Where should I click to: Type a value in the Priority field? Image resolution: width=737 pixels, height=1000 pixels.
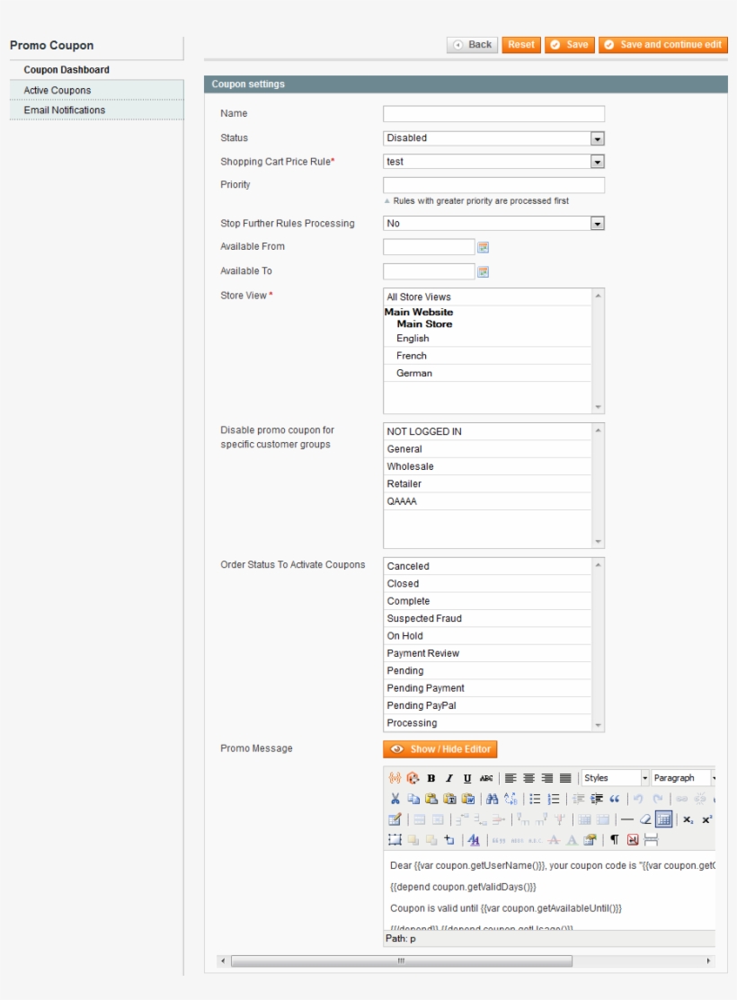[x=494, y=186]
